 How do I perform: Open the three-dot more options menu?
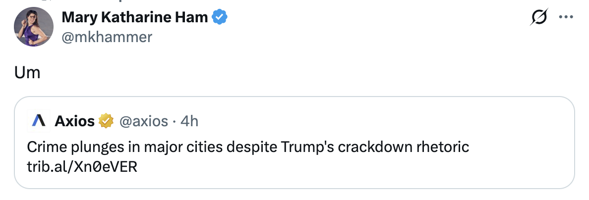566,17
